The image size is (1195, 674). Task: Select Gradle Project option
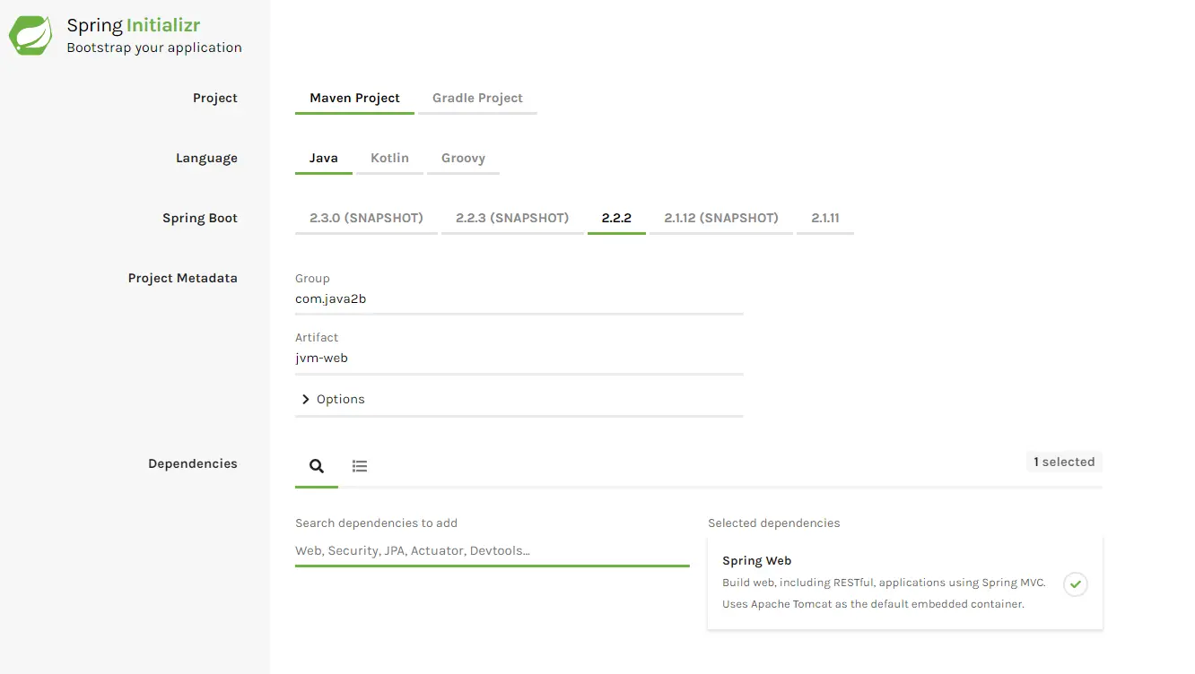click(477, 99)
